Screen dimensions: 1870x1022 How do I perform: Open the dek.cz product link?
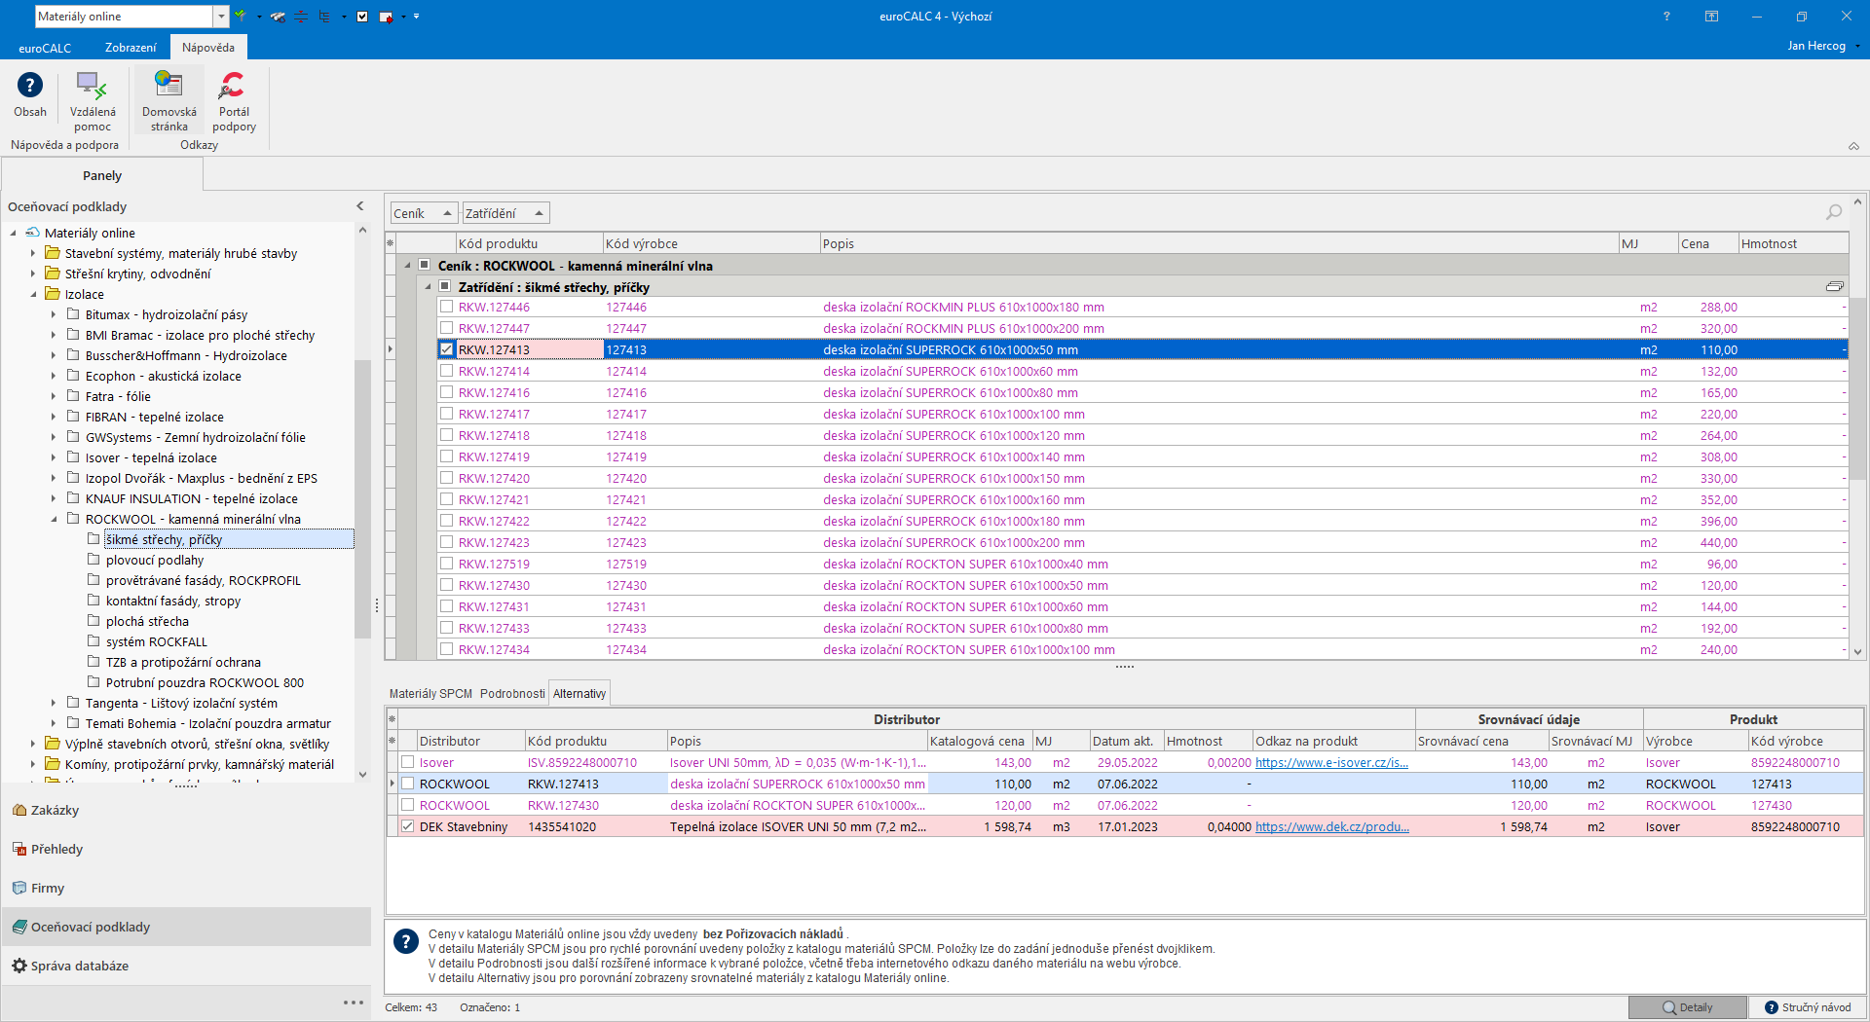(1331, 826)
